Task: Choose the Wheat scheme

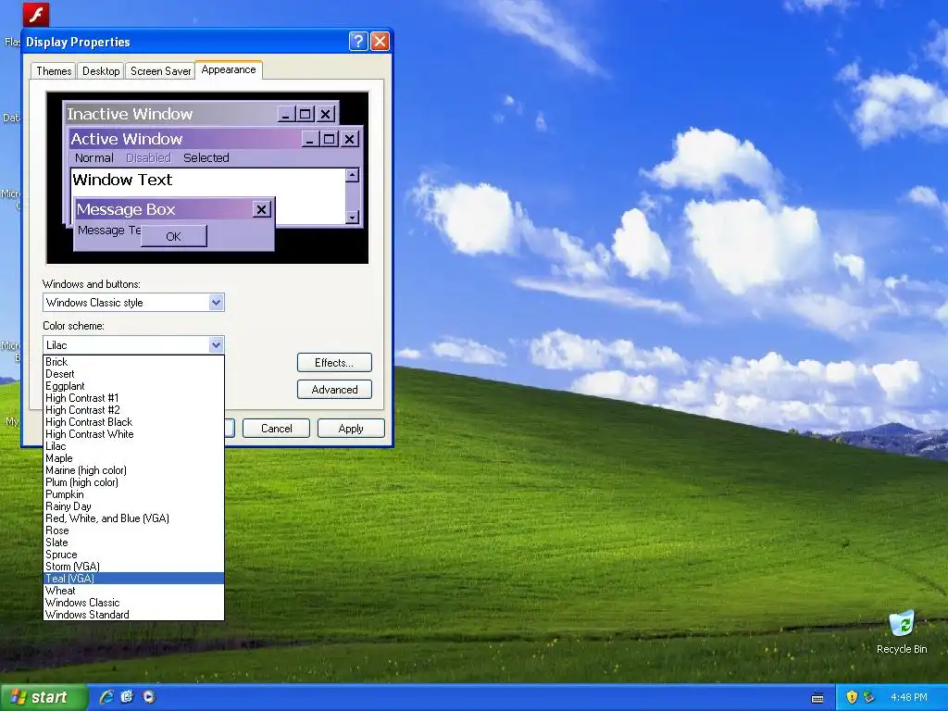Action: pos(133,591)
